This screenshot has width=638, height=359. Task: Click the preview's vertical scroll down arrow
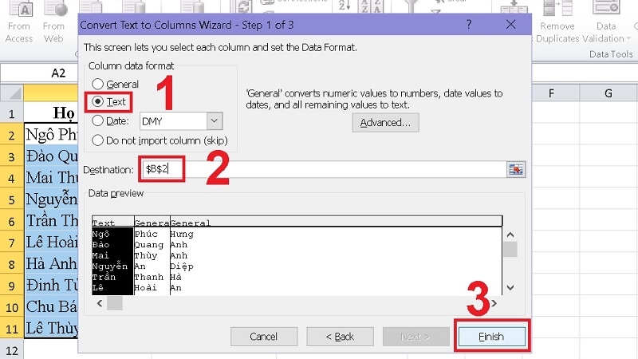(x=510, y=288)
